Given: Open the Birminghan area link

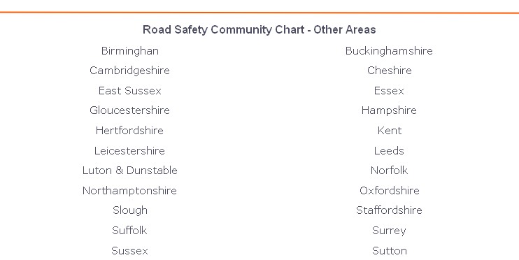Looking at the screenshot, I should [130, 51].
